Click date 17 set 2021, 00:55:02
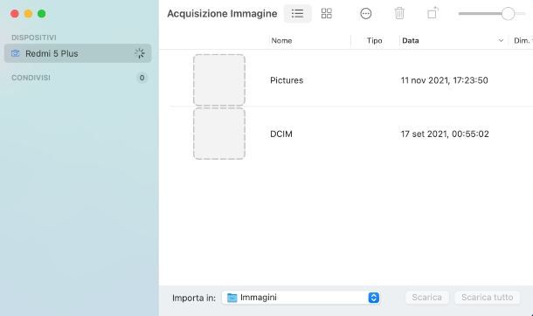Viewport: 533px width, 316px height. click(x=445, y=134)
